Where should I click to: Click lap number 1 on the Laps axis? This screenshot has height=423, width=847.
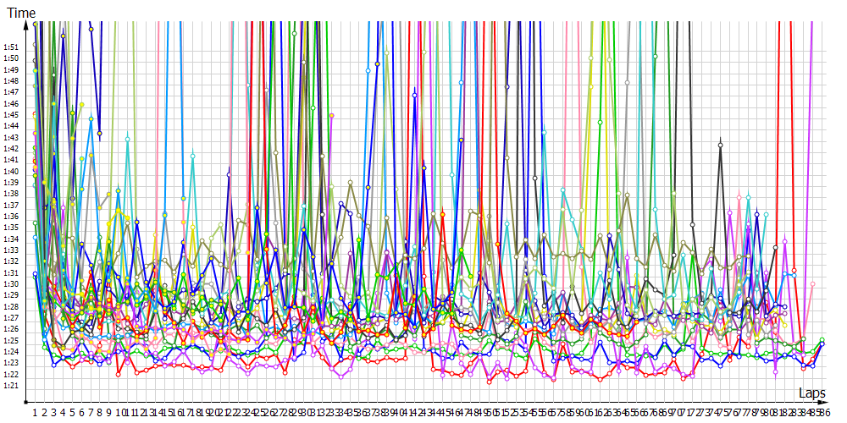coord(36,412)
